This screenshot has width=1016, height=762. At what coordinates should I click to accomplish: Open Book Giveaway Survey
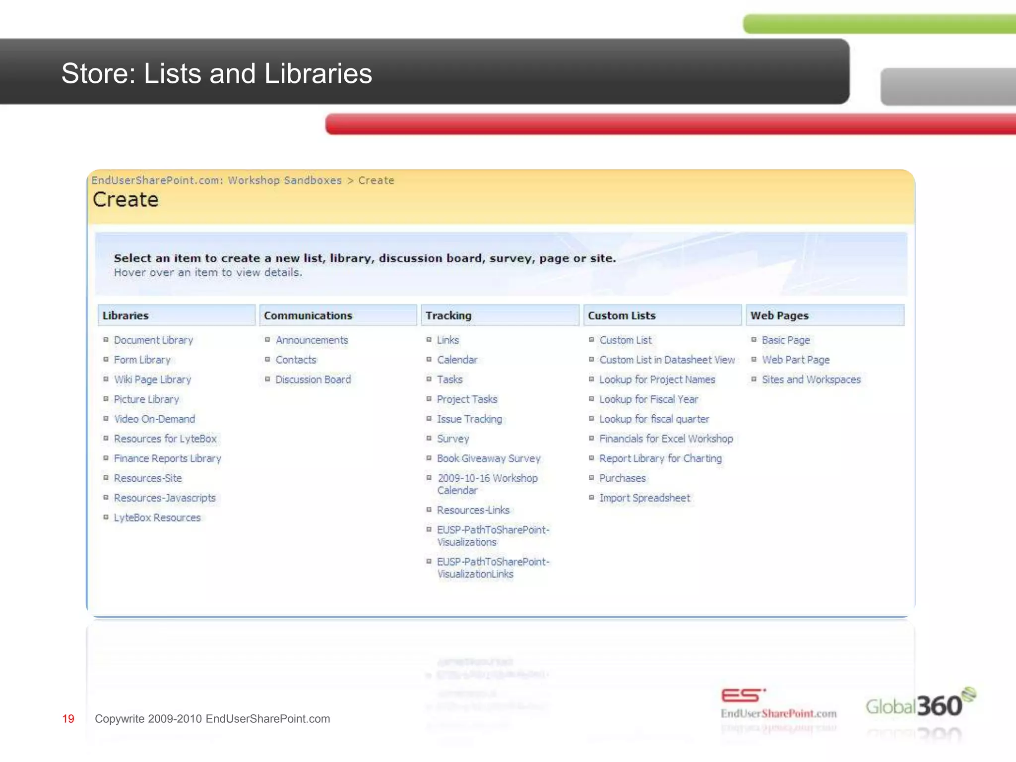pyautogui.click(x=489, y=459)
